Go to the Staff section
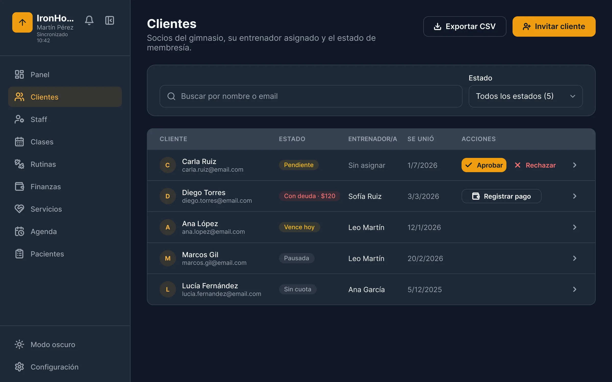The height and width of the screenshot is (382, 612). coord(65,119)
